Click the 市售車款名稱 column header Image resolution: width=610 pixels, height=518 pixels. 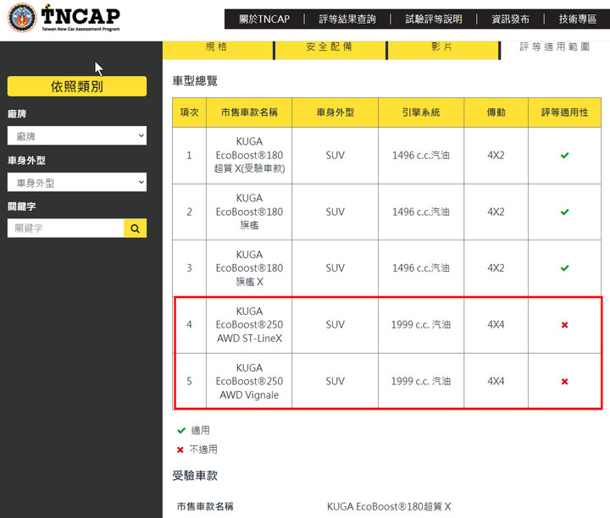[x=249, y=113]
